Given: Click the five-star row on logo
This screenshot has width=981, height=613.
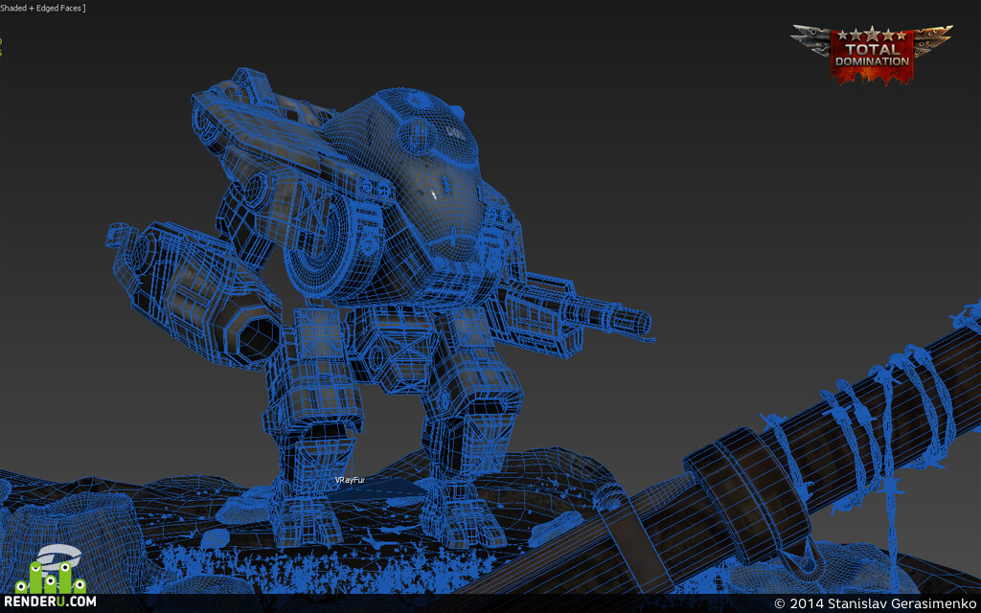Looking at the screenshot, I should click(x=872, y=34).
